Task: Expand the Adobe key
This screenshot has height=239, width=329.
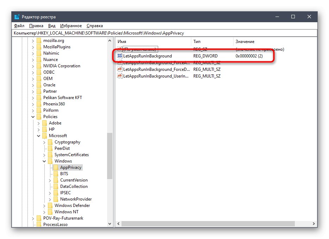Action: click(x=39, y=123)
